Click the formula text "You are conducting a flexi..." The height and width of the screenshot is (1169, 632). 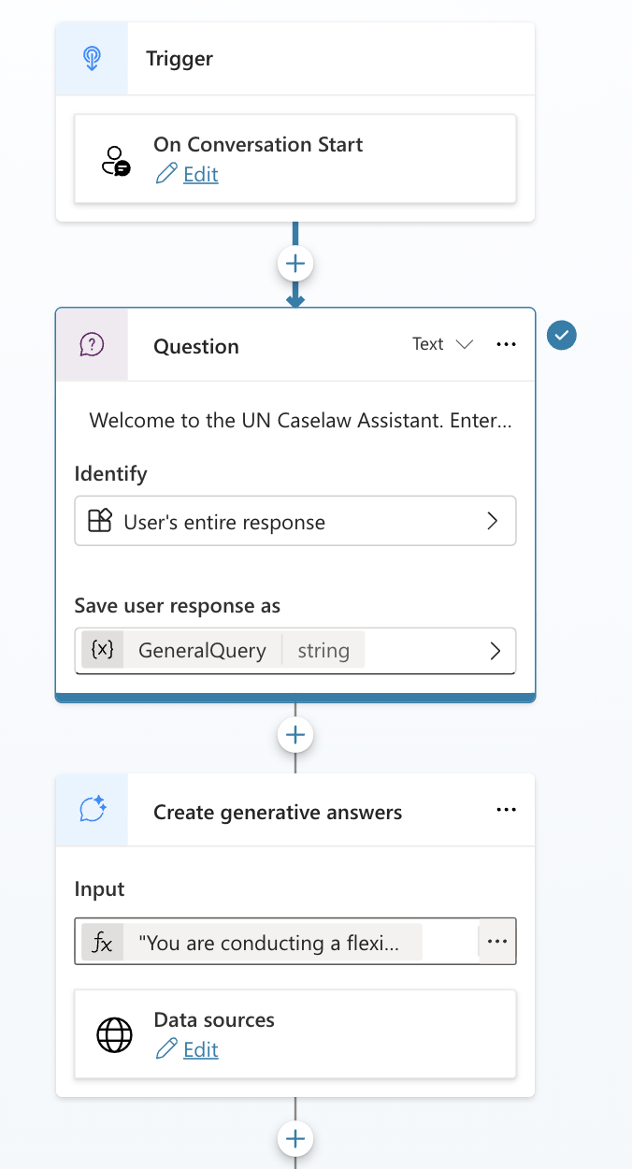(269, 944)
